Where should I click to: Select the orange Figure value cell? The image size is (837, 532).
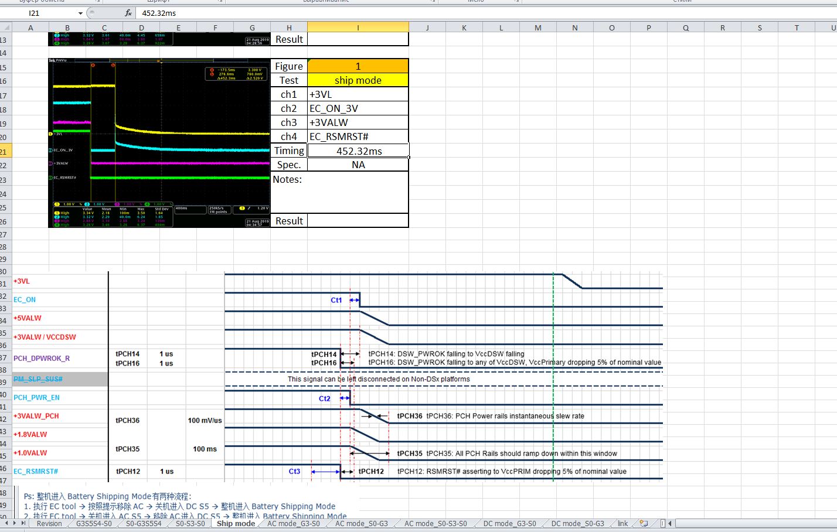coord(358,66)
